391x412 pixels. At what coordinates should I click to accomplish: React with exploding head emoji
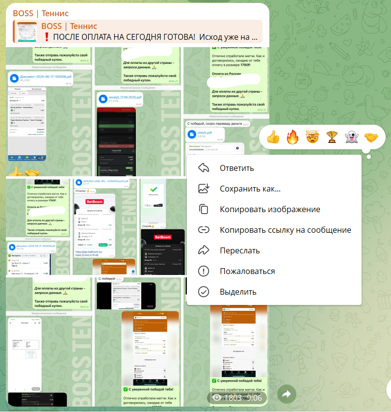point(313,137)
